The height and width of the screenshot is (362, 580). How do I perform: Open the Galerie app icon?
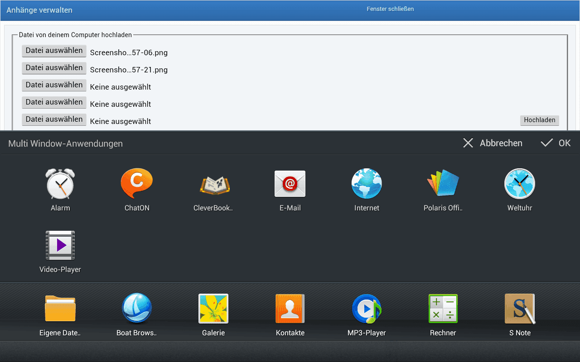(x=213, y=309)
